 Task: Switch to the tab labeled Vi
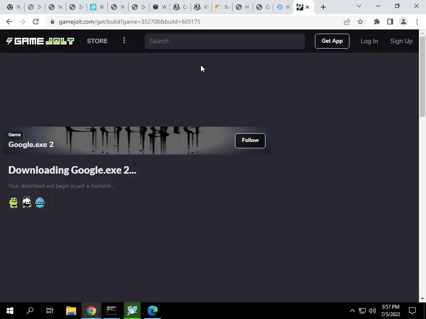[x=201, y=7]
